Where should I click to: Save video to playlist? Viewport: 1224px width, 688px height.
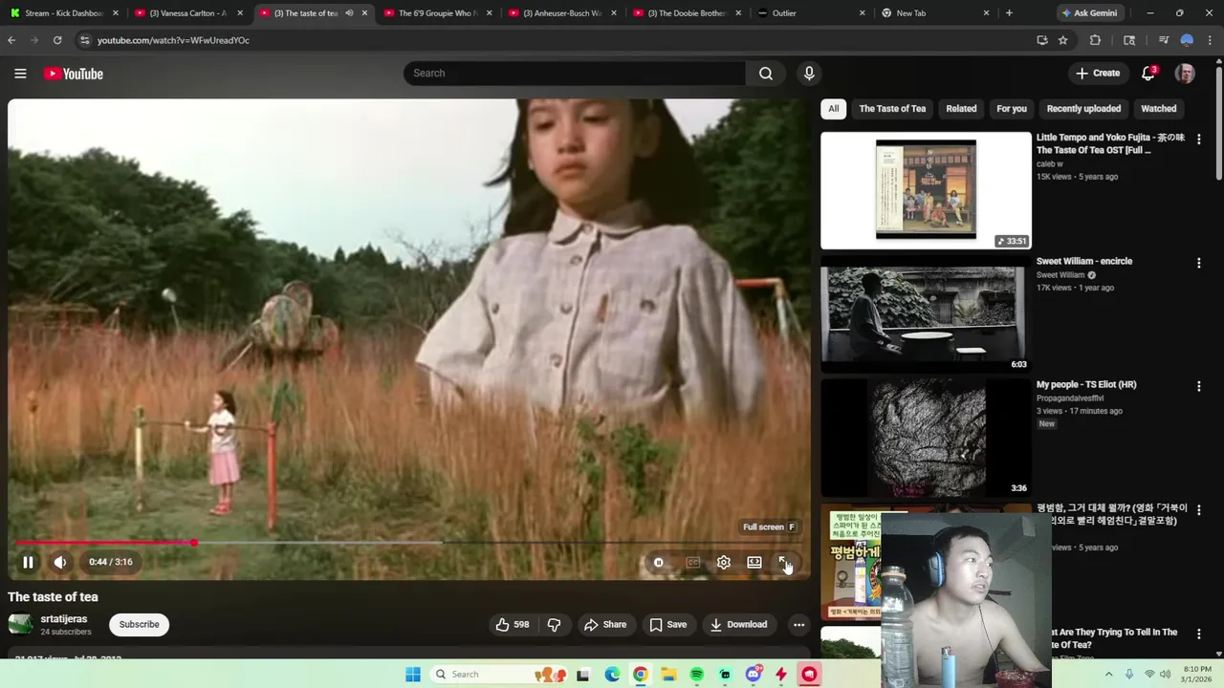[667, 625]
